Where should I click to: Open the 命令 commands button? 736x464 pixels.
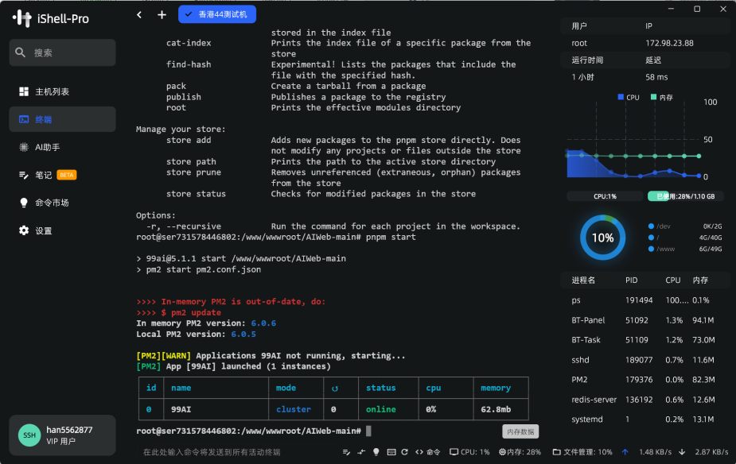(427, 452)
